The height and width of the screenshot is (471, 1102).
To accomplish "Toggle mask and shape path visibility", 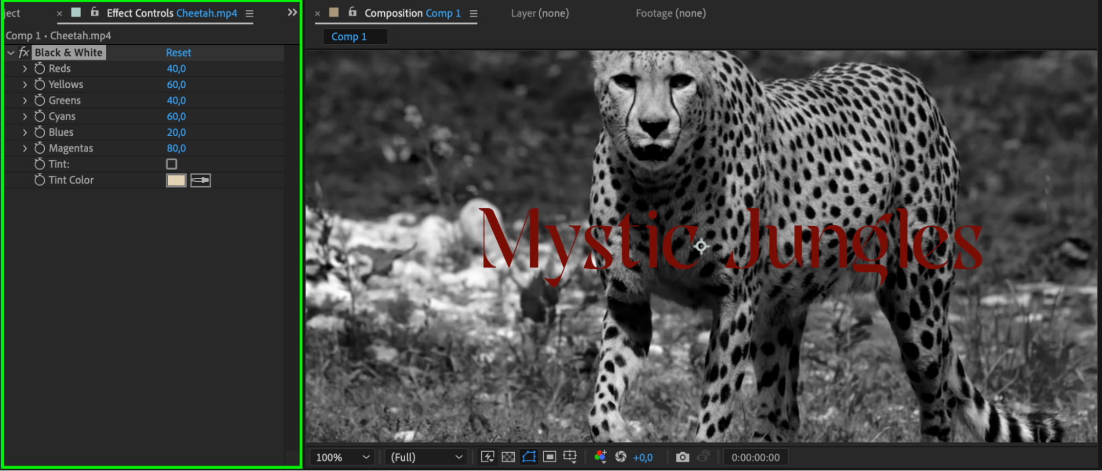I will point(529,457).
